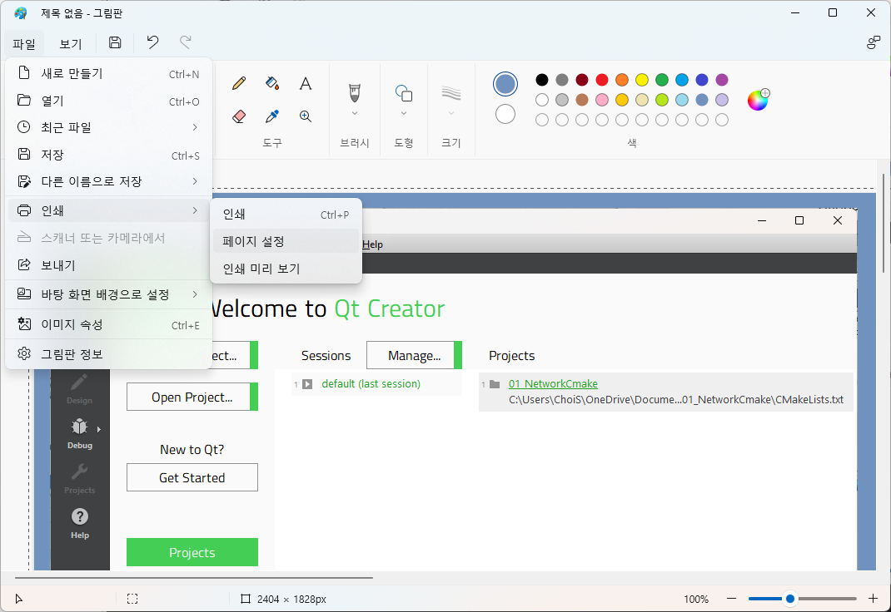Pick the black color swatch
The width and height of the screenshot is (891, 612).
click(x=542, y=80)
